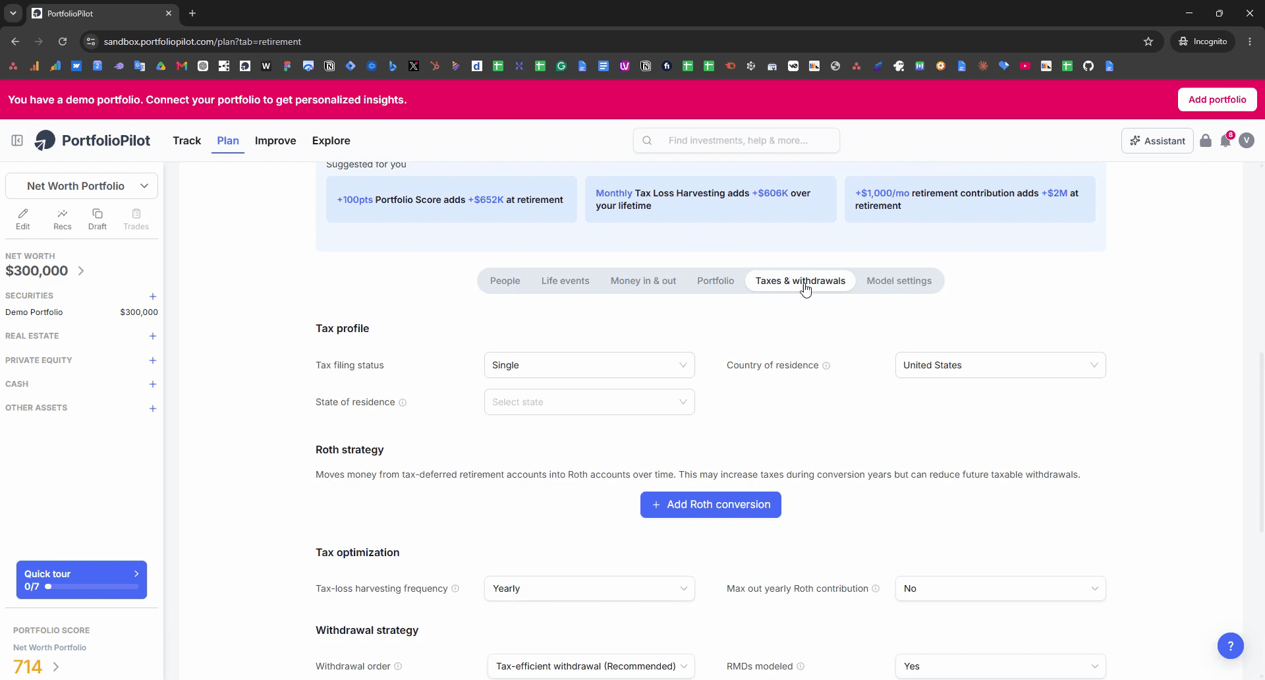The image size is (1265, 680).
Task: Show info for RMDs modeled
Action: [x=801, y=666]
